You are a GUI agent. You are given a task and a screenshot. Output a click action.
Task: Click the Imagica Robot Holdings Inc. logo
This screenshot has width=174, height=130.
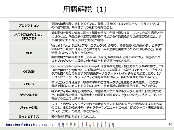pos(30,125)
